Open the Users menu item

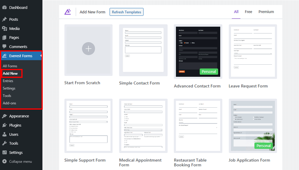[14, 134]
